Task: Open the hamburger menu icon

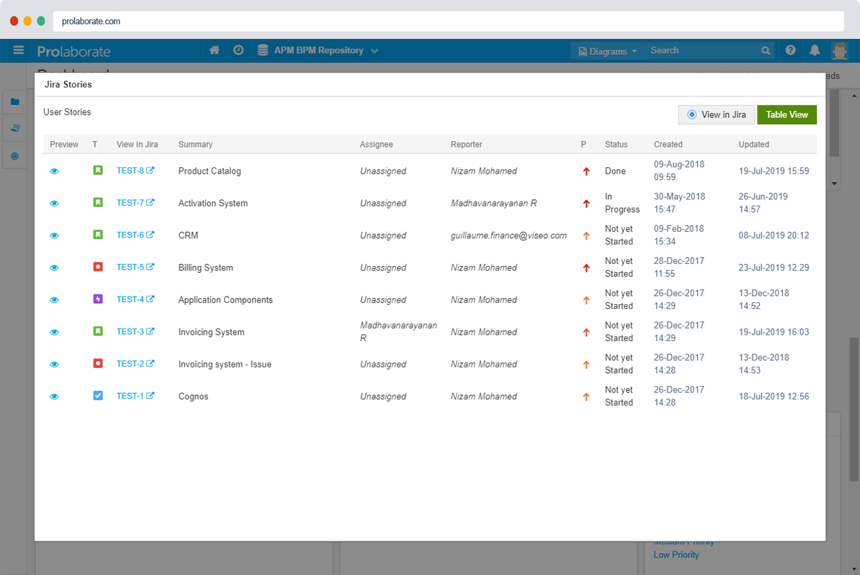Action: 19,50
